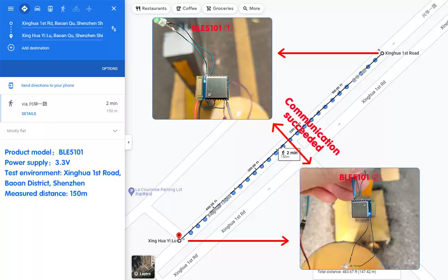The width and height of the screenshot is (448, 280).
Task: Click the Xing Hua Yi Lu destination field
Action: click(x=62, y=35)
